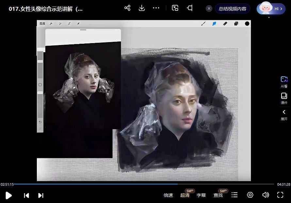Mute the video volume
This screenshot has width=291, height=203.
(266, 195)
